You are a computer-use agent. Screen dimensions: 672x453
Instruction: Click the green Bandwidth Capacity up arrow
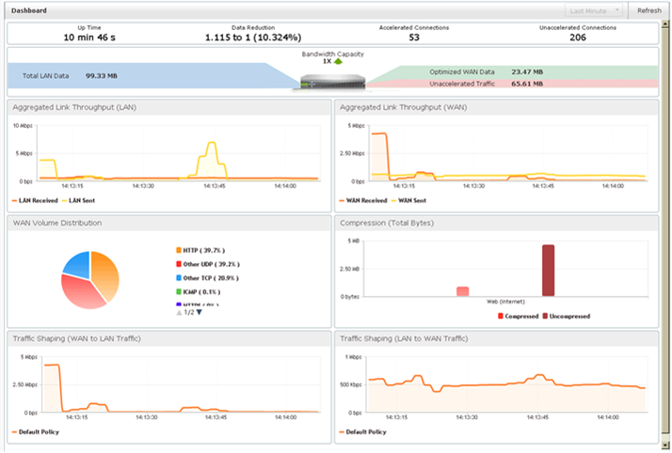[338, 62]
